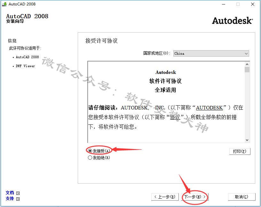This screenshot has width=261, height=207.
Task: Click the license text scroll-down arrow
Action: [x=247, y=140]
